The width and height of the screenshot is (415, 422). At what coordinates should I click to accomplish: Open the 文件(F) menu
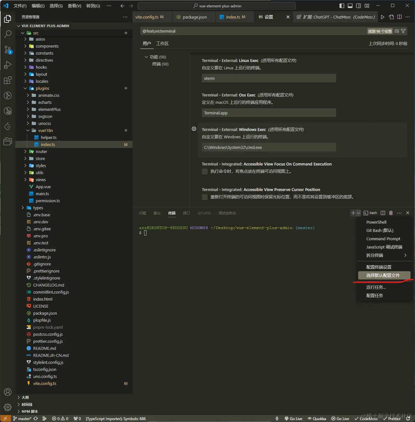[x=20, y=6]
